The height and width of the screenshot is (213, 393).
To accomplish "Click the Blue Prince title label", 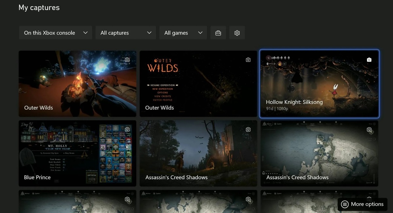I will [37, 177].
